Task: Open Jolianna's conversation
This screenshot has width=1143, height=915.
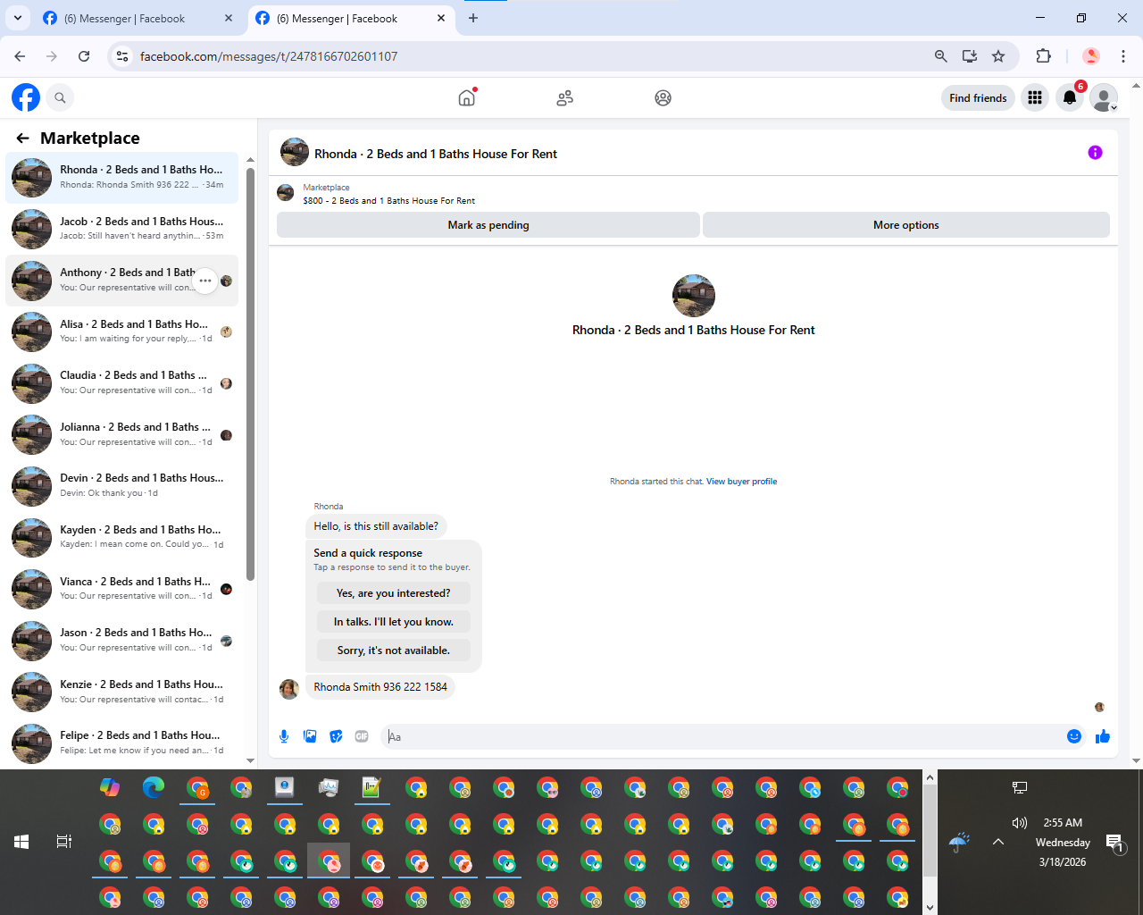Action: (122, 434)
